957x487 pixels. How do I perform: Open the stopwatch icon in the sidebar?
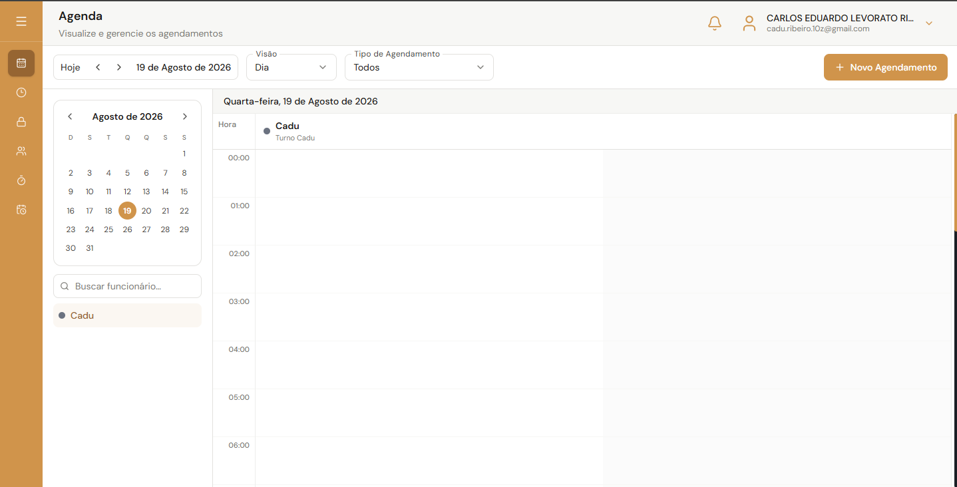pyautogui.click(x=21, y=180)
